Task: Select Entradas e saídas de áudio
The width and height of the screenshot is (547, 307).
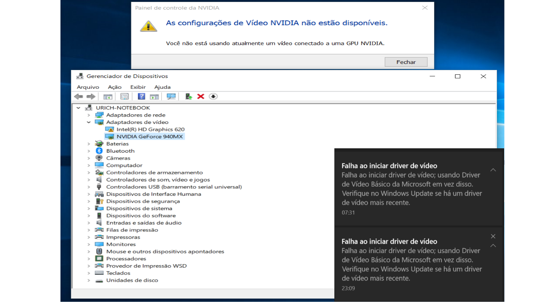Action: tap(144, 223)
